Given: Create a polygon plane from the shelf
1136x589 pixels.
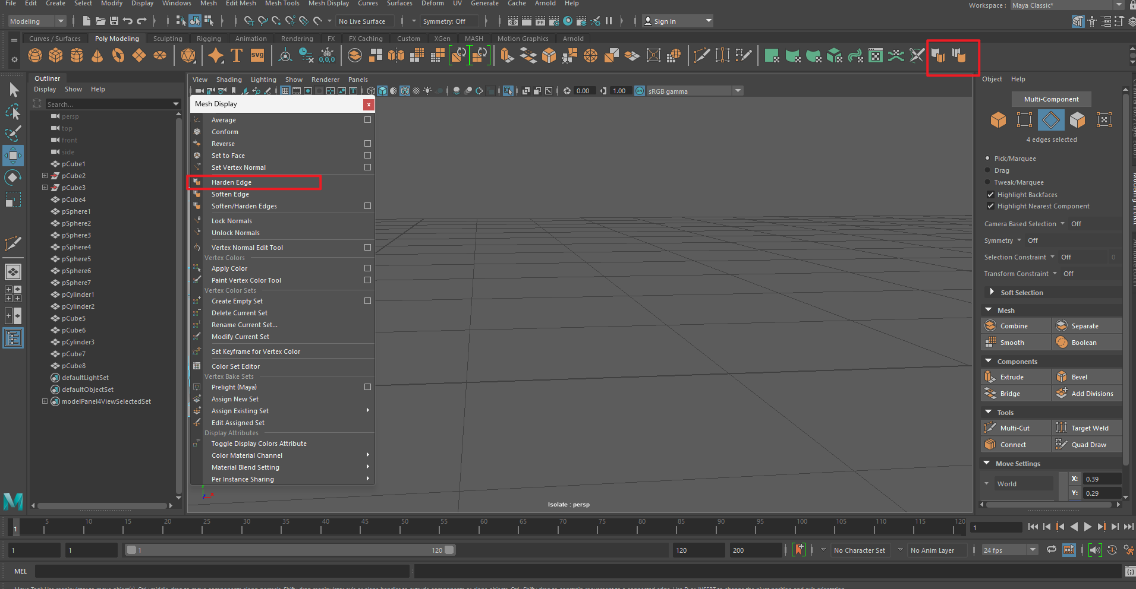Looking at the screenshot, I should (139, 56).
